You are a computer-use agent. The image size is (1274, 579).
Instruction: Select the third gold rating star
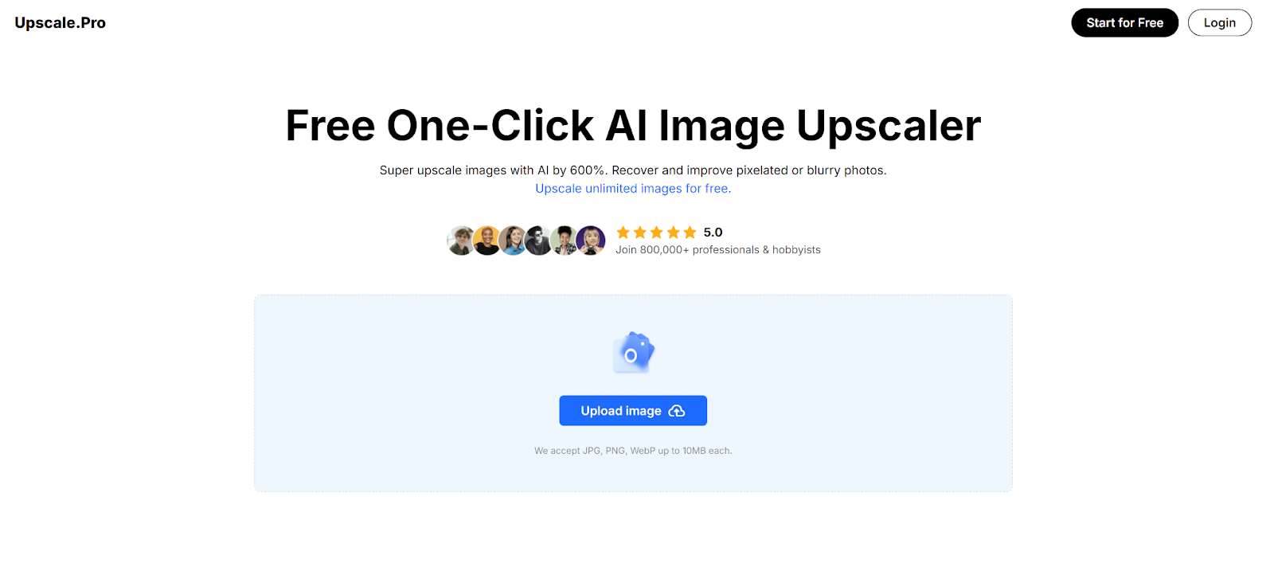click(x=657, y=233)
